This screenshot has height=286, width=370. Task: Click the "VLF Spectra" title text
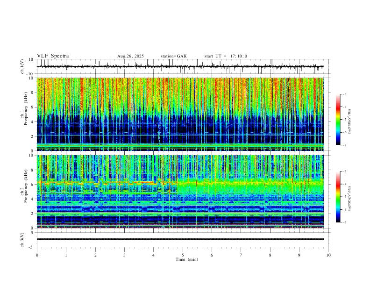coord(53,56)
